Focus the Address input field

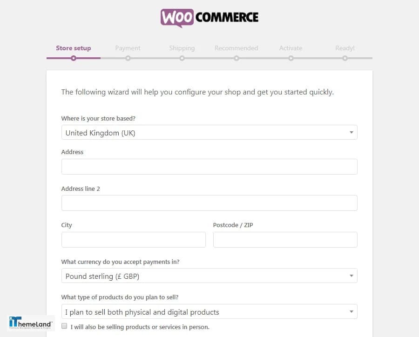click(x=209, y=167)
